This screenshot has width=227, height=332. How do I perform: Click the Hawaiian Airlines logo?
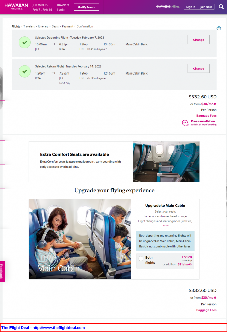[x=16, y=6]
